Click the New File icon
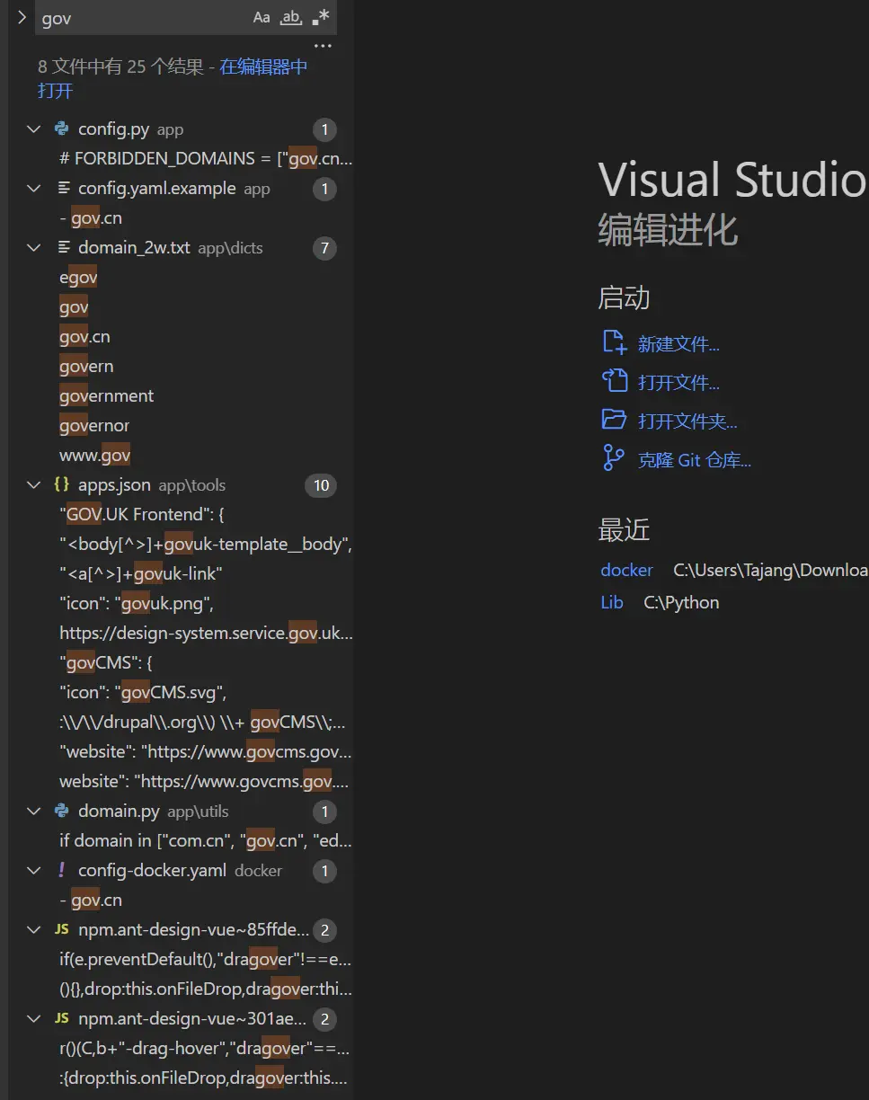This screenshot has height=1100, width=869. [x=614, y=342]
